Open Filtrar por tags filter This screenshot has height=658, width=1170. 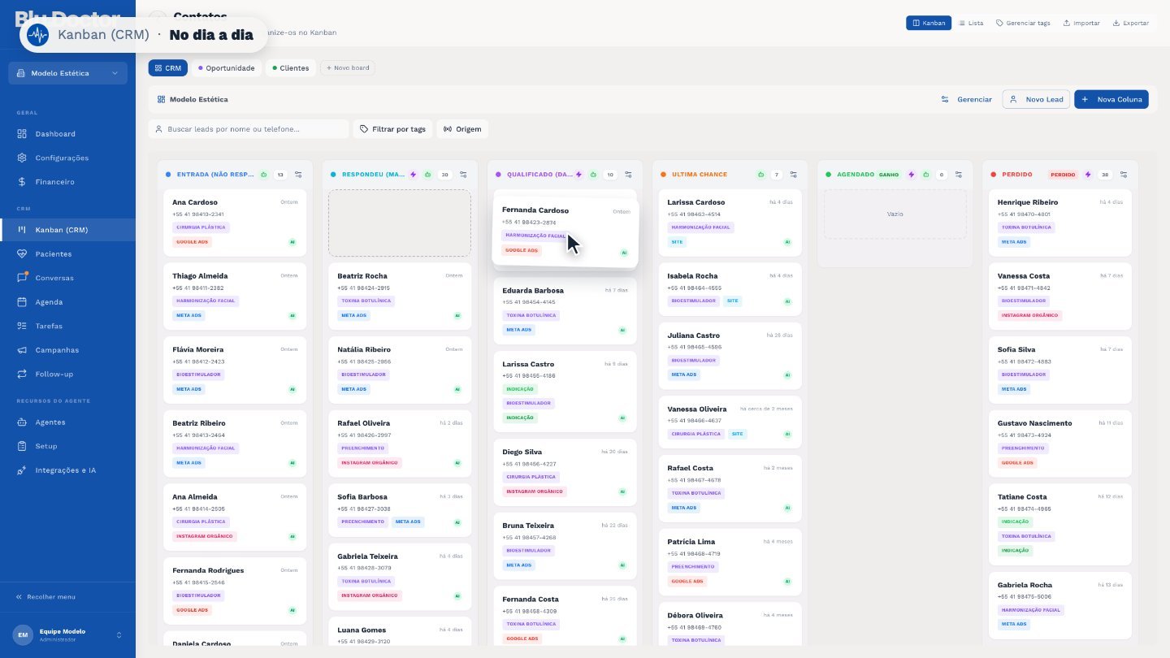392,129
